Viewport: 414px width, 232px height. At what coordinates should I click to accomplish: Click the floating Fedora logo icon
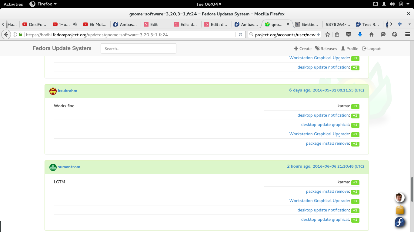[x=400, y=222]
